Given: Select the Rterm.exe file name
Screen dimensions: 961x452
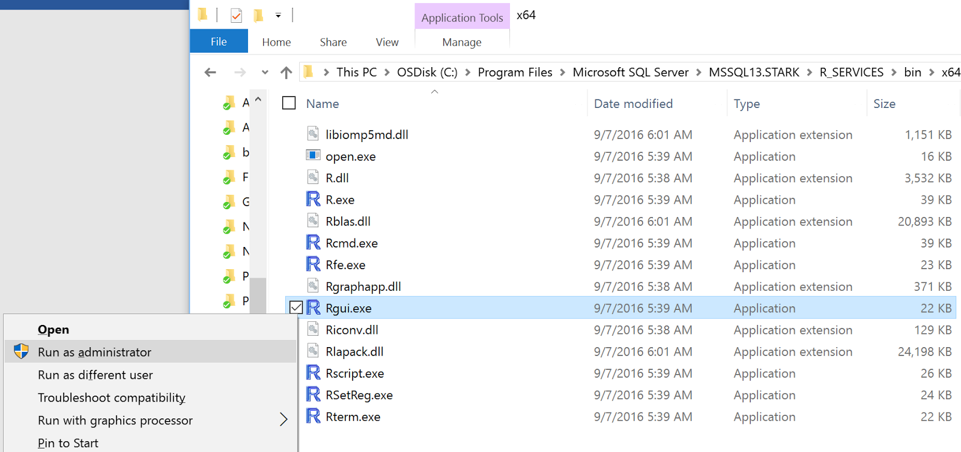Looking at the screenshot, I should coord(353,417).
